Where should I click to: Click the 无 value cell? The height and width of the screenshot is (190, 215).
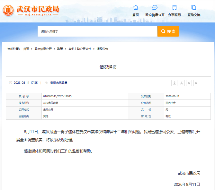(x=187, y=110)
